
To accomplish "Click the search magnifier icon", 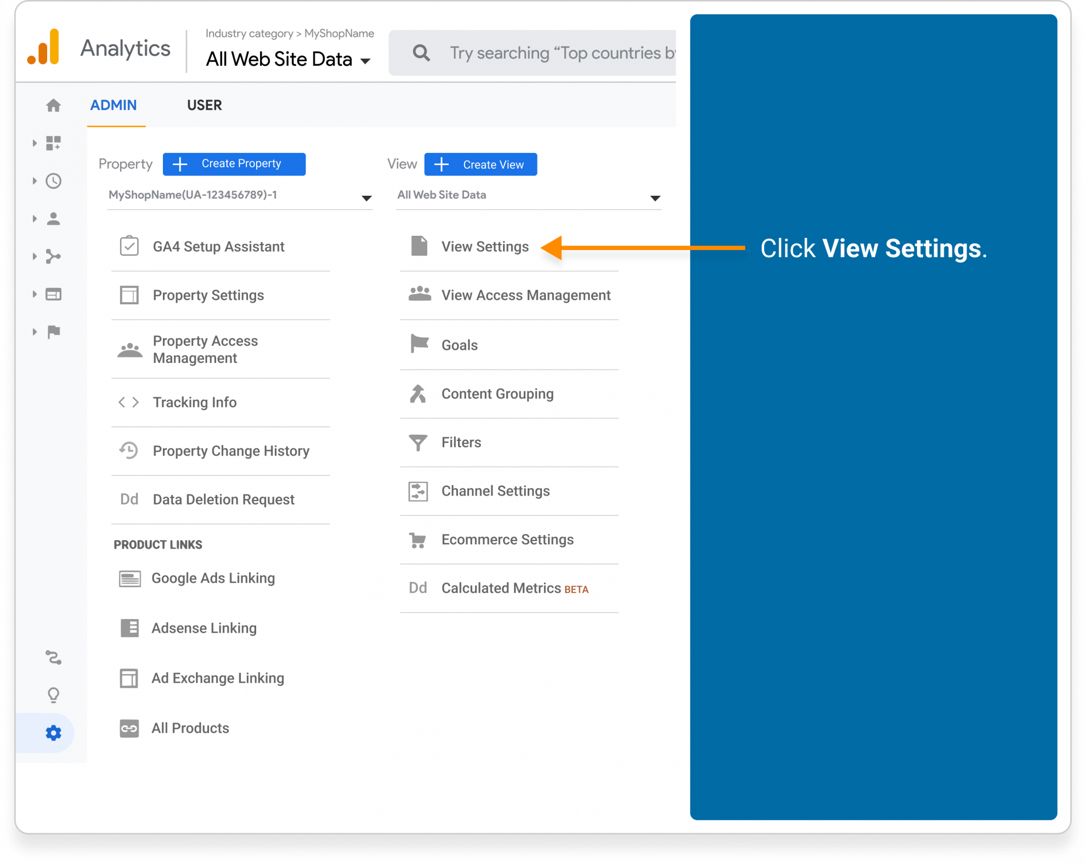I will pyautogui.click(x=420, y=52).
